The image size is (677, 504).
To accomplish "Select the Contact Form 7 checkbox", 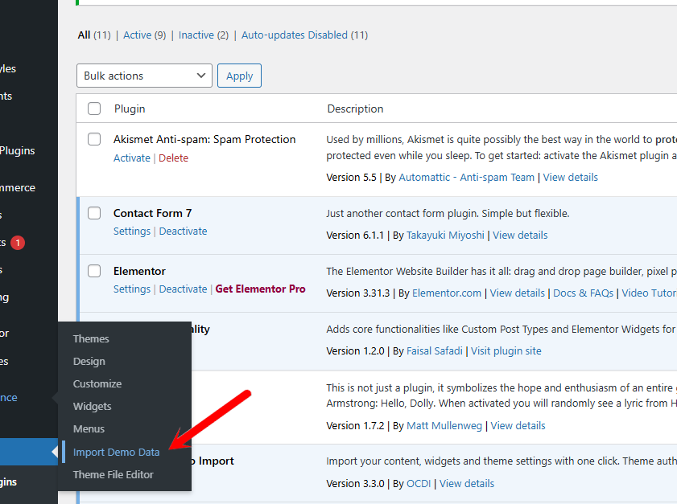I will click(x=94, y=213).
